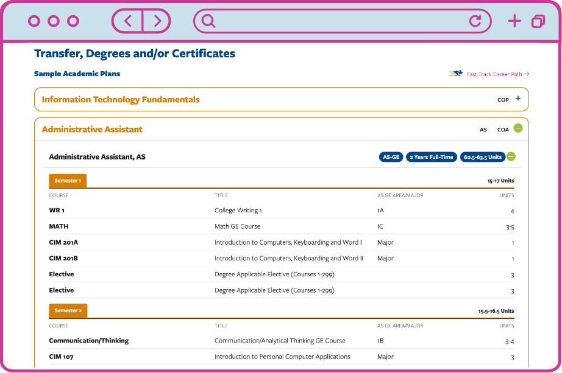Select the Semester 1 tab
Image resolution: width=562 pixels, height=373 pixels.
(68, 181)
